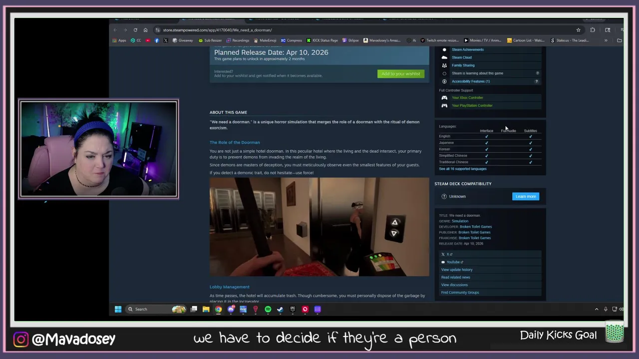Click the Steam Cloud cloud icon

(444, 57)
